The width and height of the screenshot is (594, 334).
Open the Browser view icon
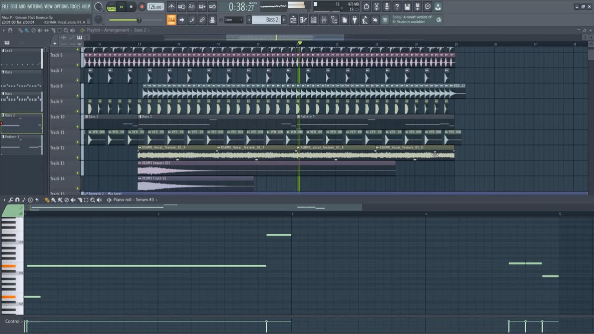[334, 20]
